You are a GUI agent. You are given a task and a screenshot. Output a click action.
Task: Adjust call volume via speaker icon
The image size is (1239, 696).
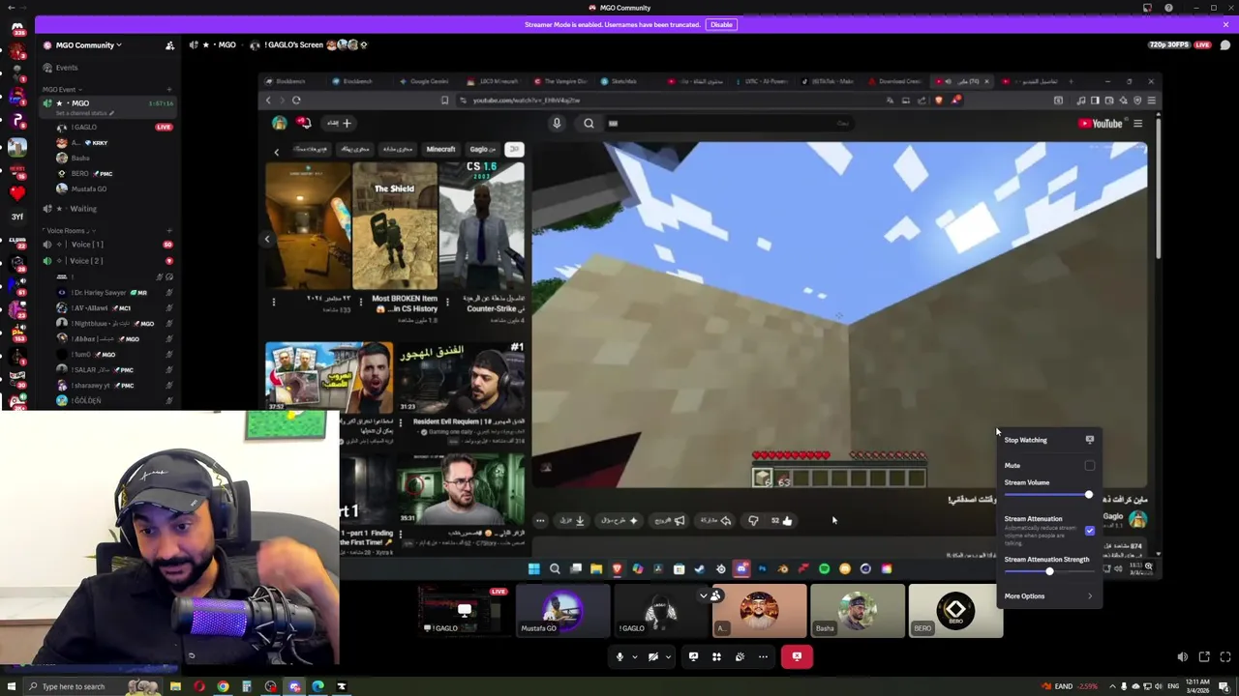(1182, 657)
